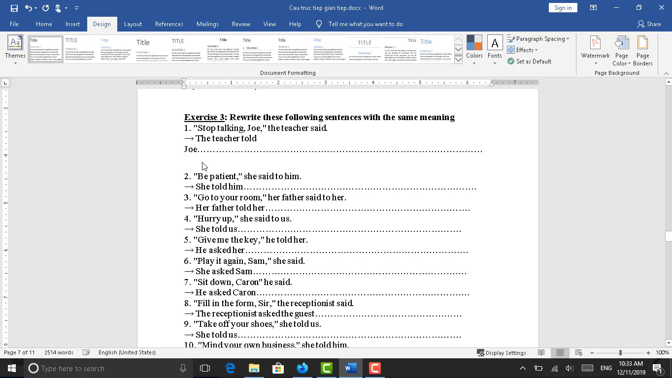672x378 pixels.
Task: Switch to Web Layout view
Action: 579,352
